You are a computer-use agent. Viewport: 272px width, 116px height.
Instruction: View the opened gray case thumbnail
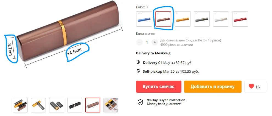pos(57,105)
